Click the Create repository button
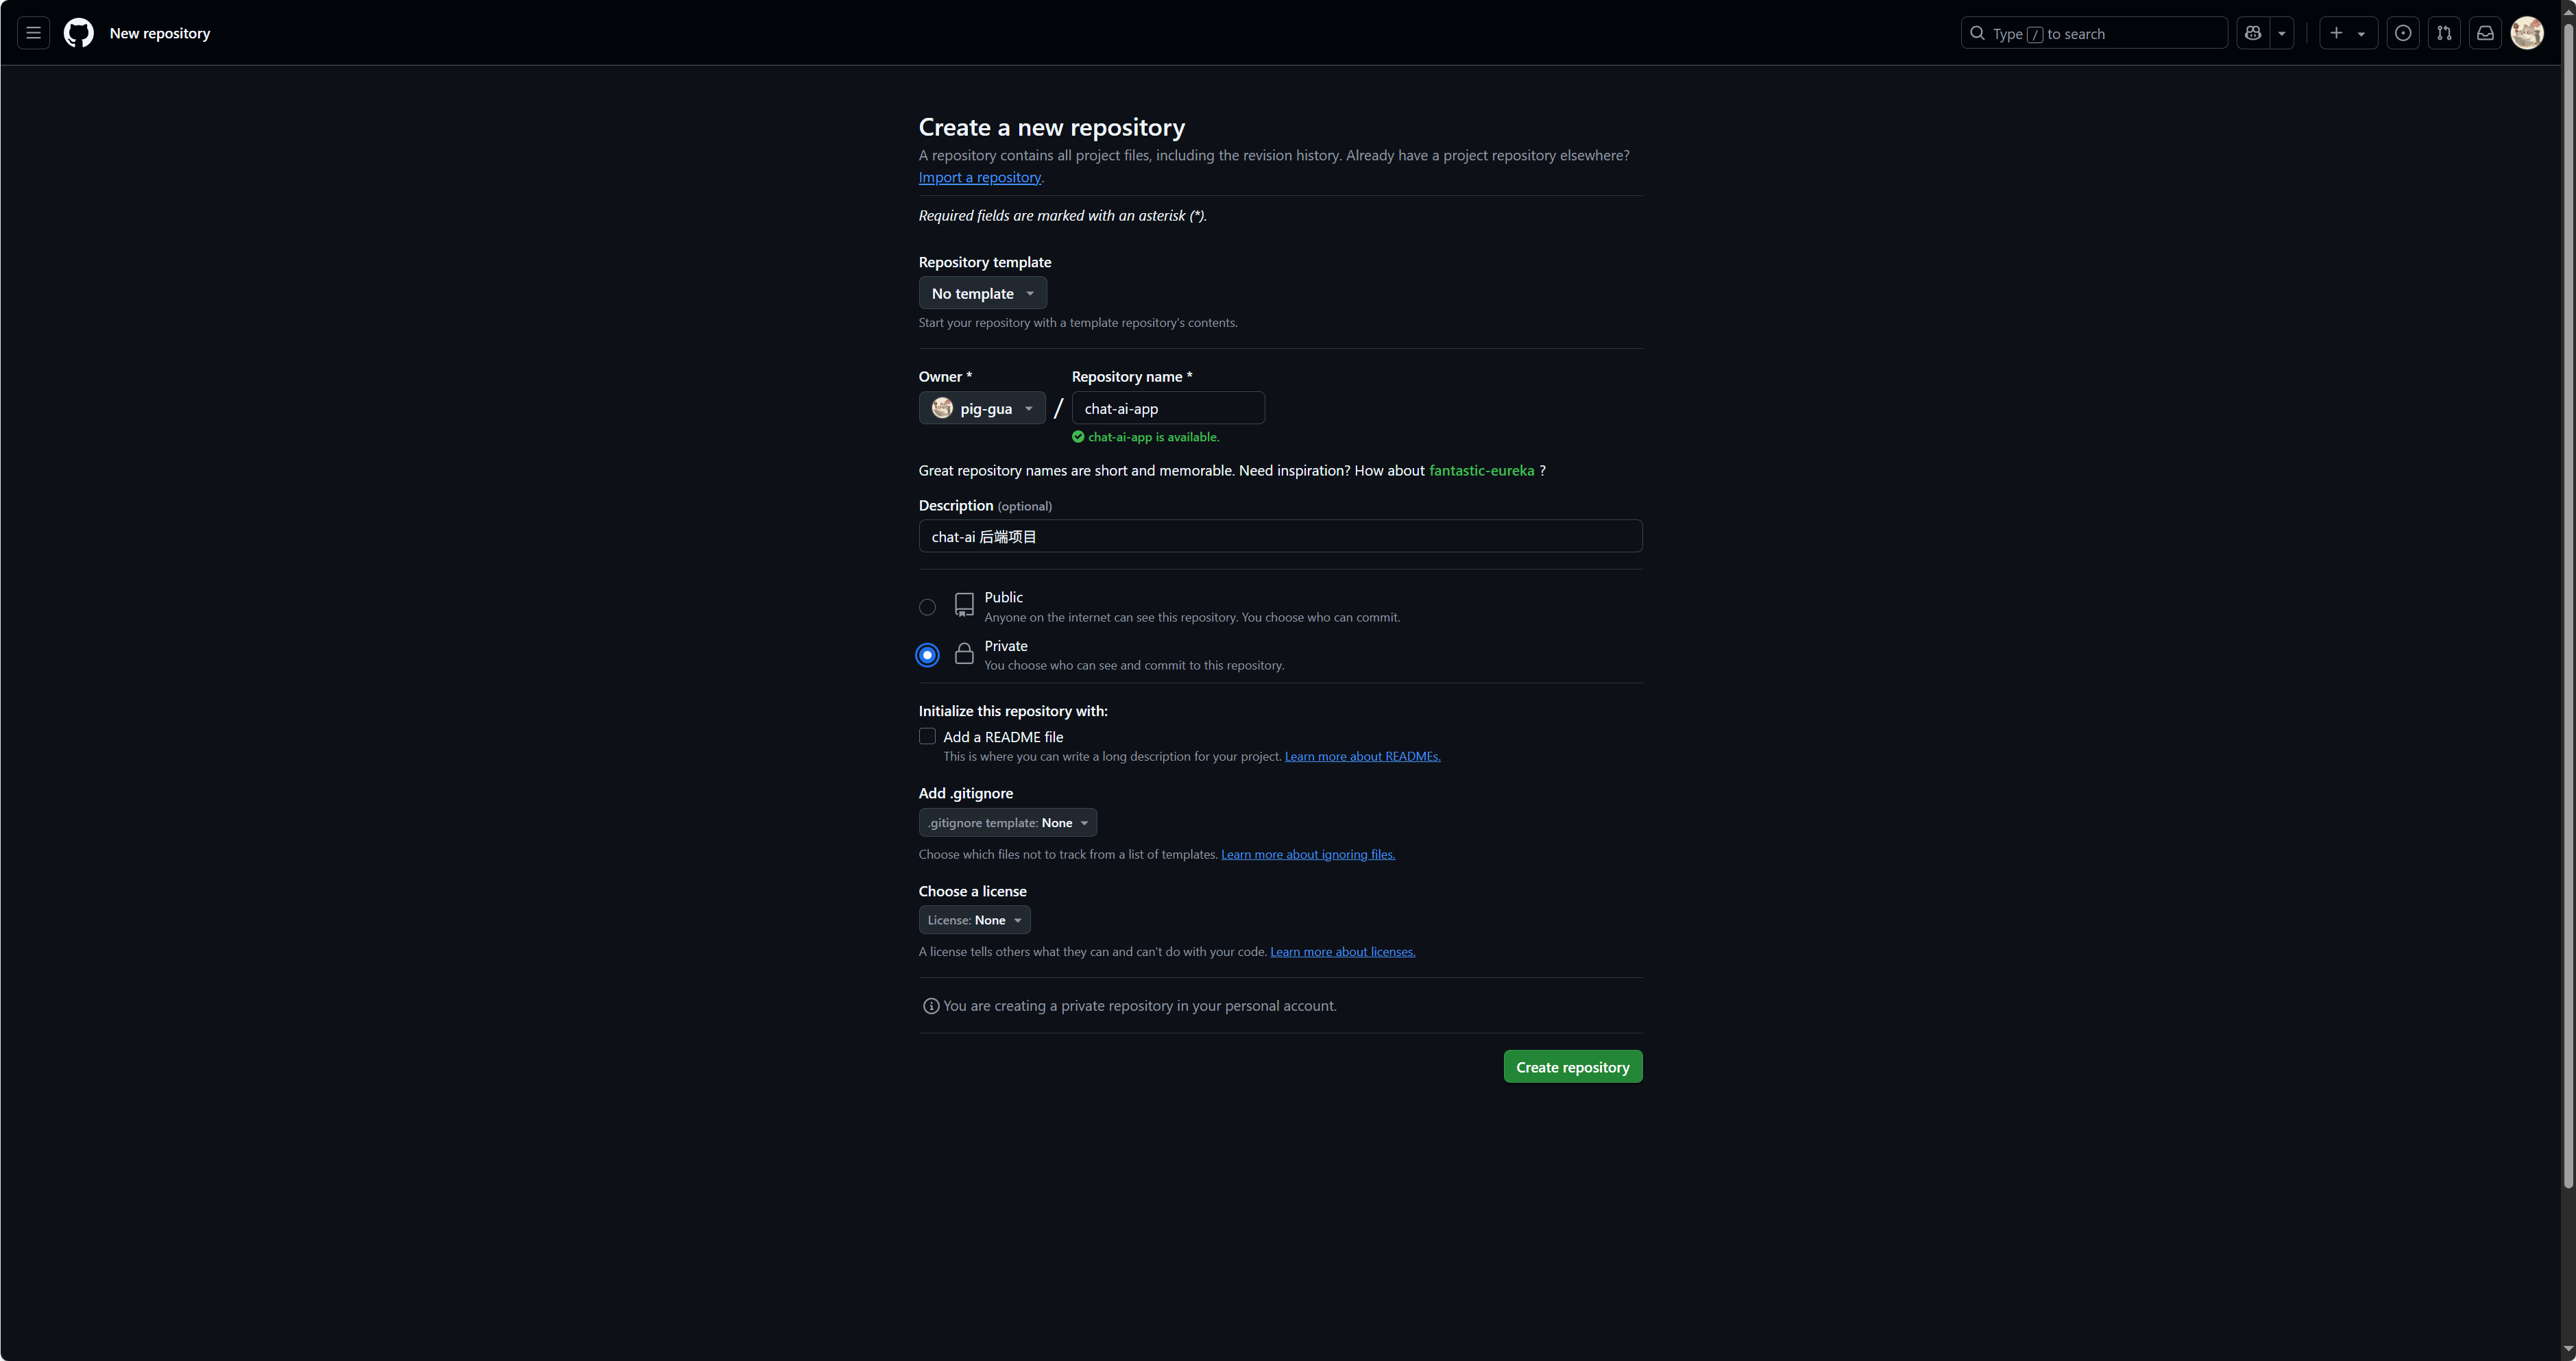The height and width of the screenshot is (1361, 2576). [x=1572, y=1067]
